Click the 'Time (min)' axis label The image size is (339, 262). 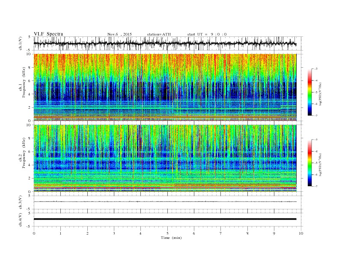171,238
